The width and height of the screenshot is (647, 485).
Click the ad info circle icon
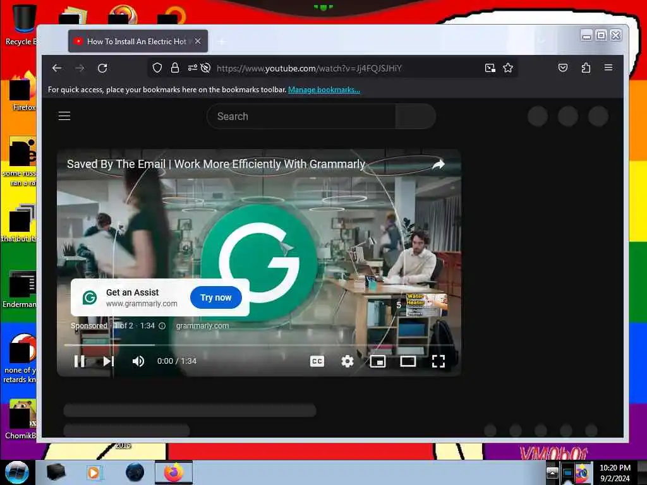tap(162, 326)
